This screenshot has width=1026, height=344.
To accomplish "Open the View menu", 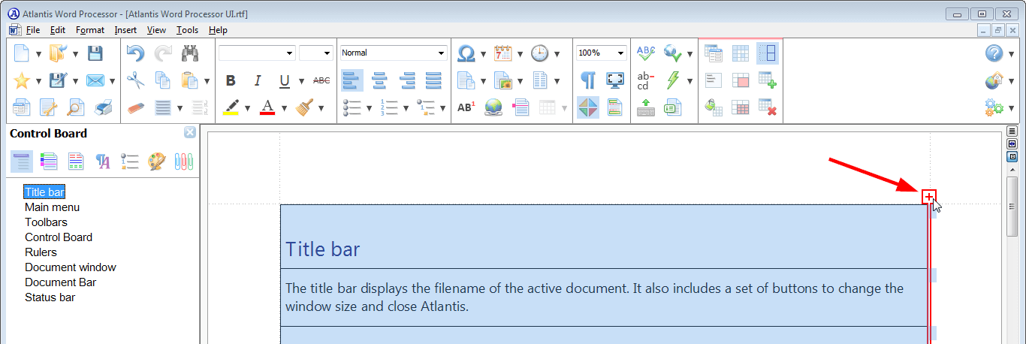I will point(156,30).
